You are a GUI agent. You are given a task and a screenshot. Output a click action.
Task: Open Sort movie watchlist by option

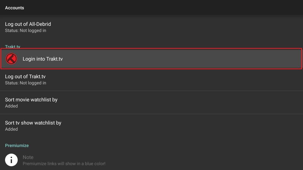[x=151, y=103]
